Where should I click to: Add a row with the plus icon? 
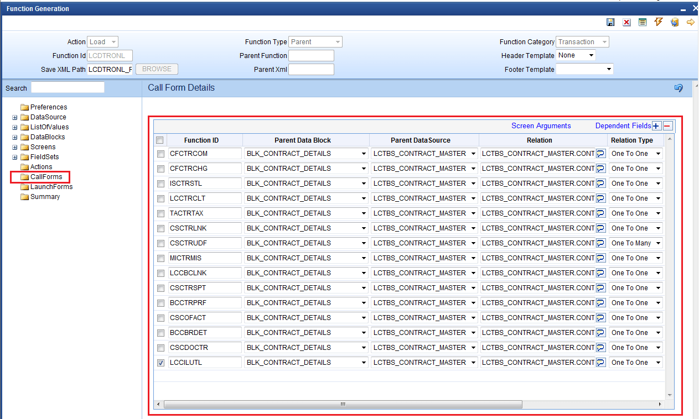(656, 126)
